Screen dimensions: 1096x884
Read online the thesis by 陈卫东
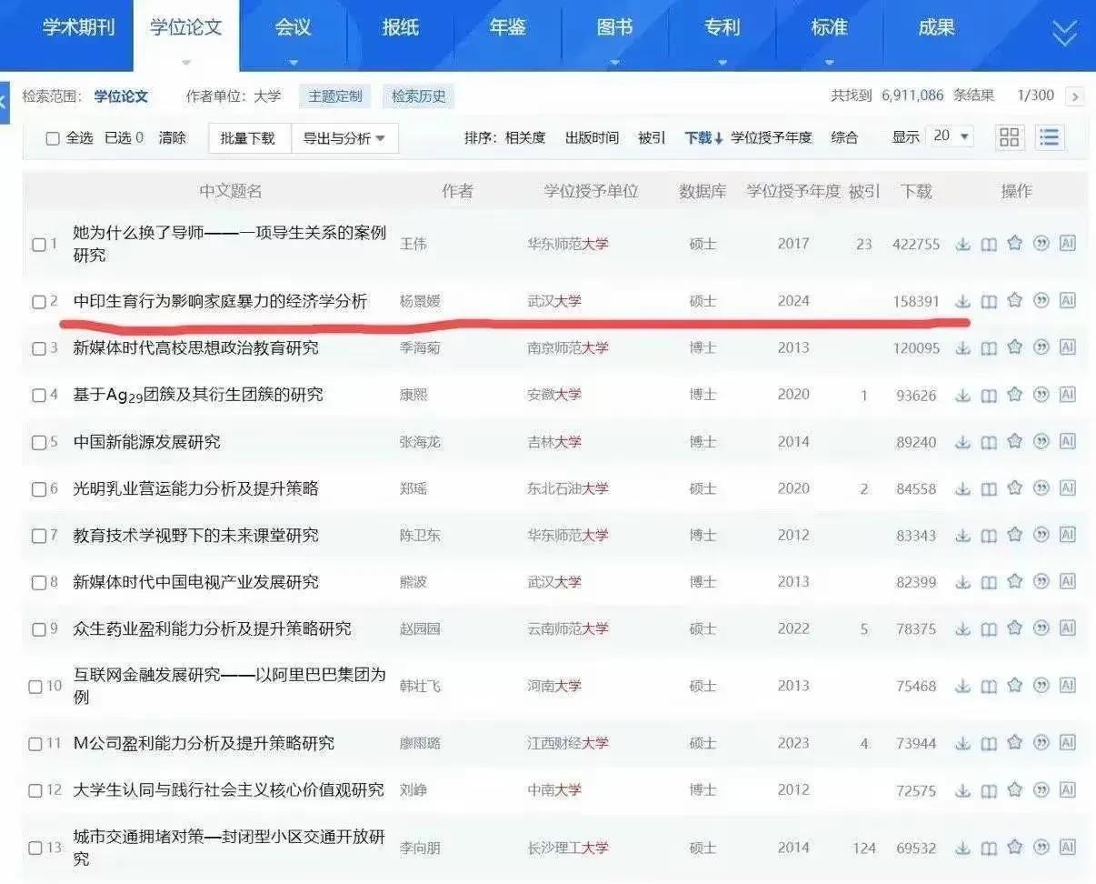click(x=989, y=535)
